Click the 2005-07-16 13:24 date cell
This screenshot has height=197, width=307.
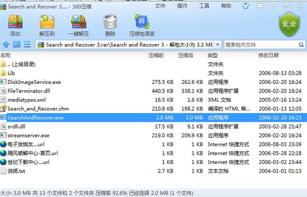pos(280,100)
